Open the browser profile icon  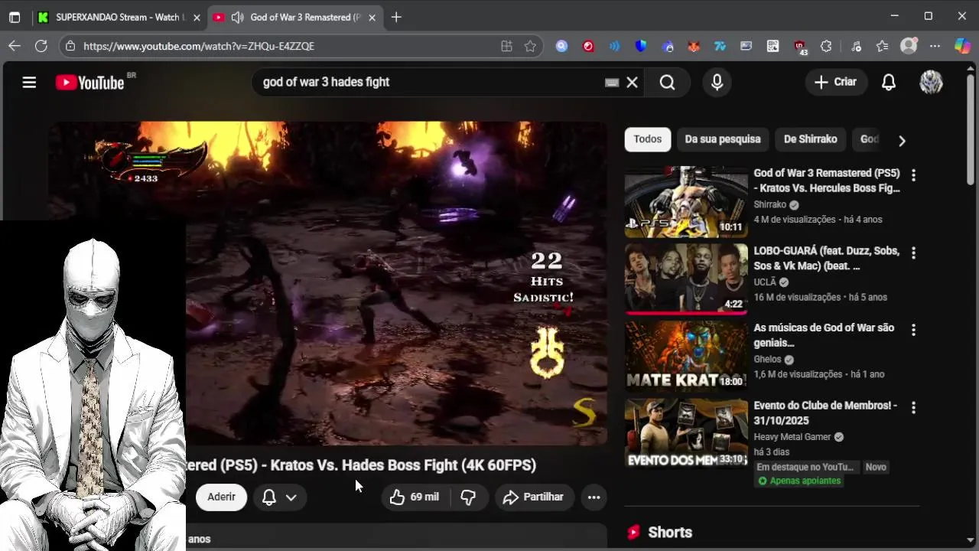click(x=909, y=46)
